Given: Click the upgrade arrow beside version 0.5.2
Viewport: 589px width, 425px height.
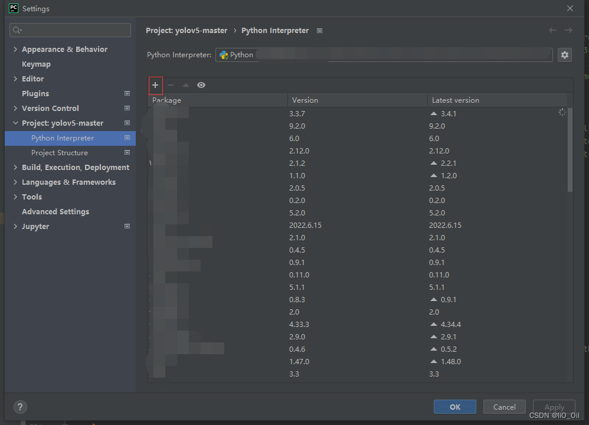Looking at the screenshot, I should tap(433, 349).
